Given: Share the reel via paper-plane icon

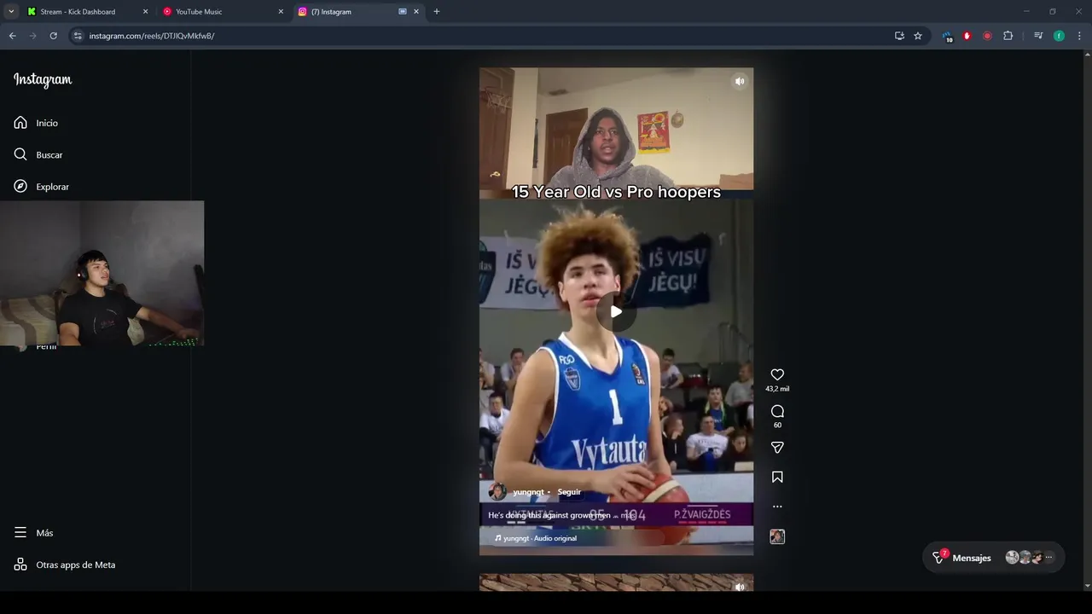Looking at the screenshot, I should click(777, 447).
